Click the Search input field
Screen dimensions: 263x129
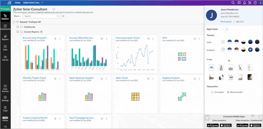click(40, 16)
